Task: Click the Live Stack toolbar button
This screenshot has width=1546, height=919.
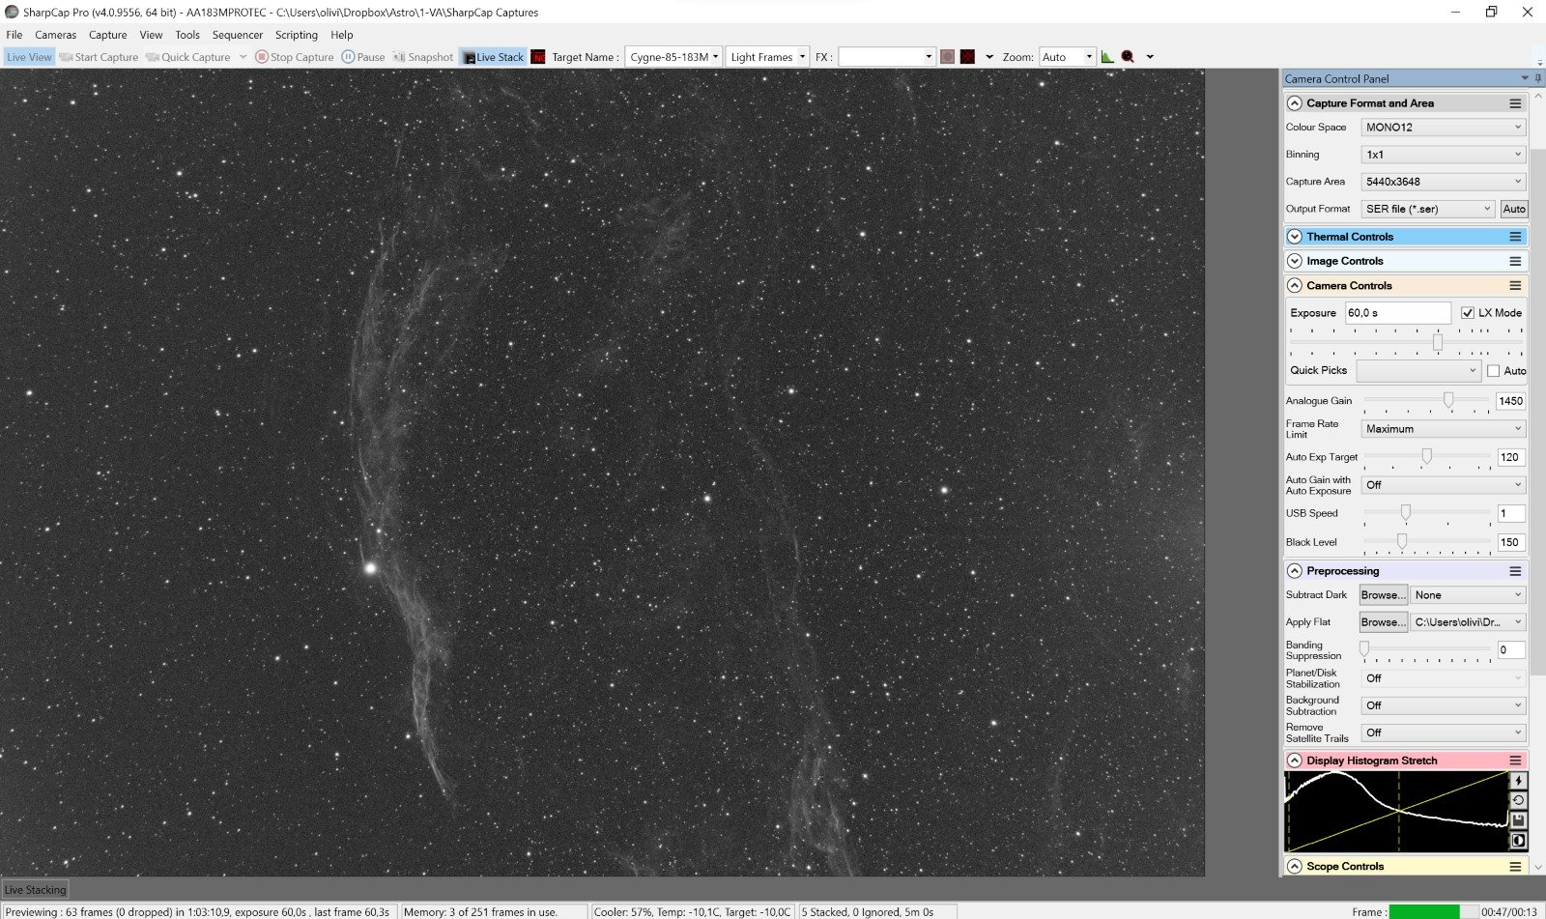Action: (493, 57)
